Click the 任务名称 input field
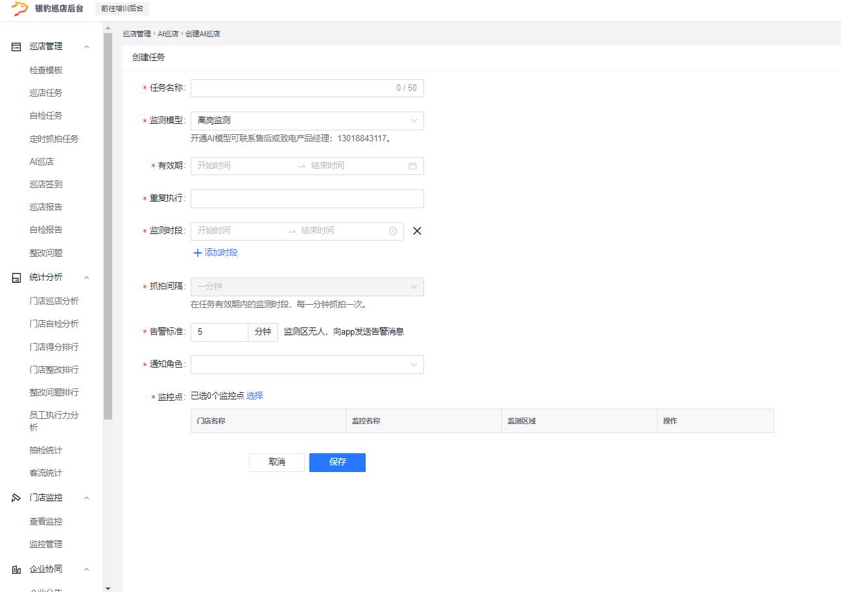This screenshot has height=592, width=841. point(292,88)
